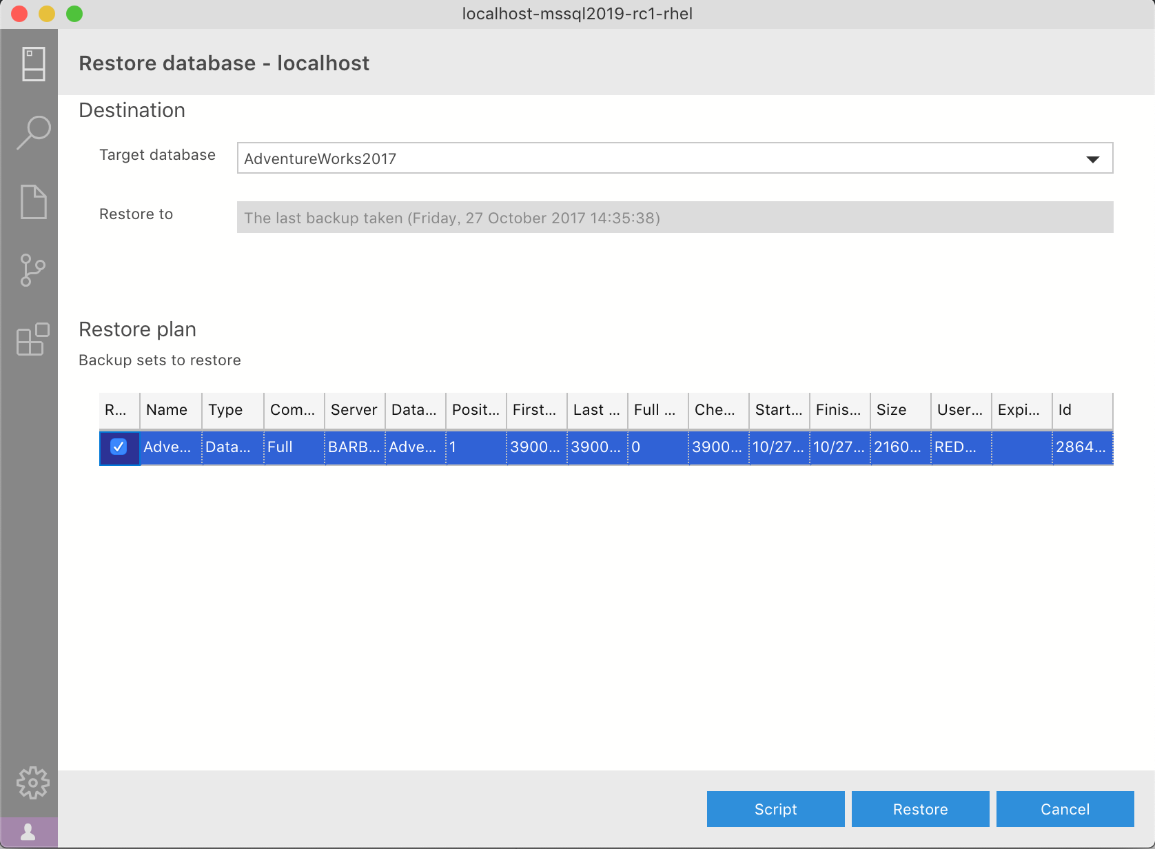
Task: Click the Type column header
Action: pos(226,410)
